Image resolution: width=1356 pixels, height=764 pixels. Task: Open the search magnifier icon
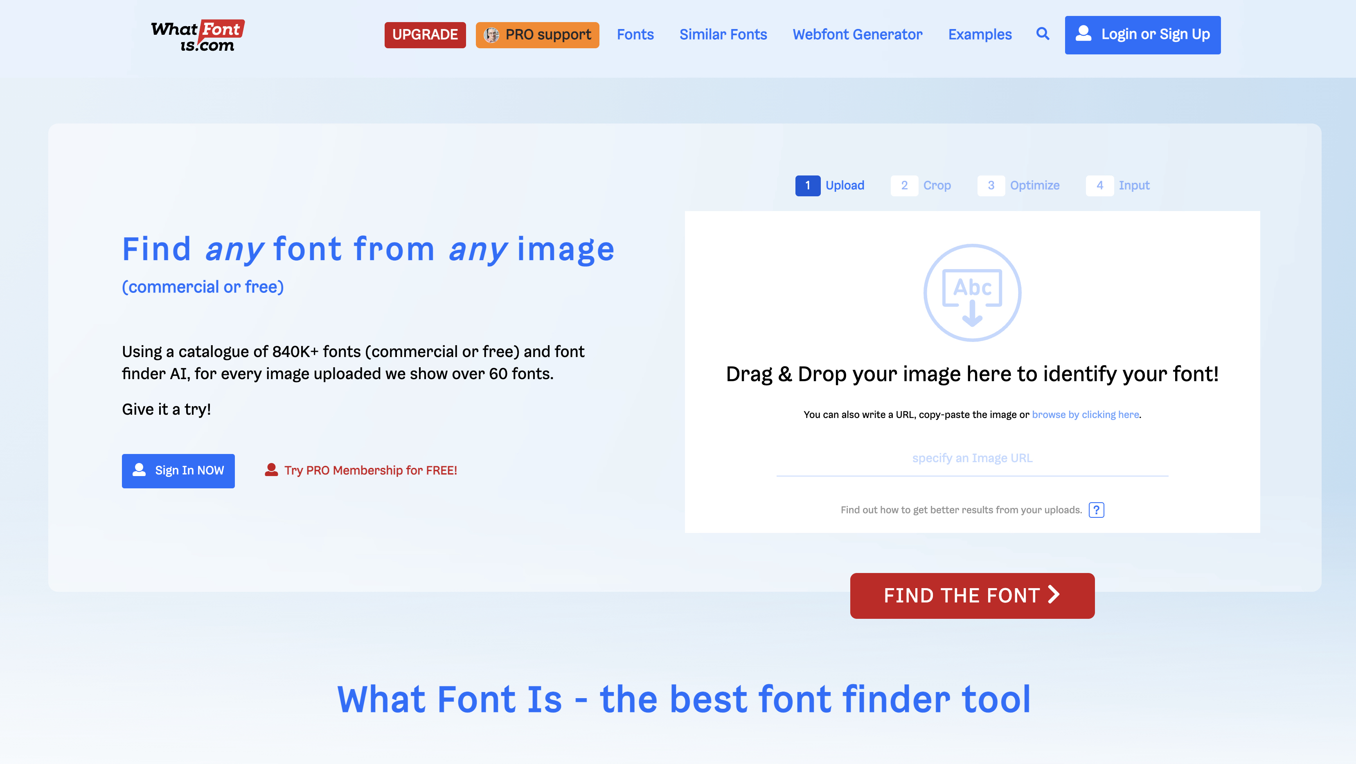point(1043,34)
